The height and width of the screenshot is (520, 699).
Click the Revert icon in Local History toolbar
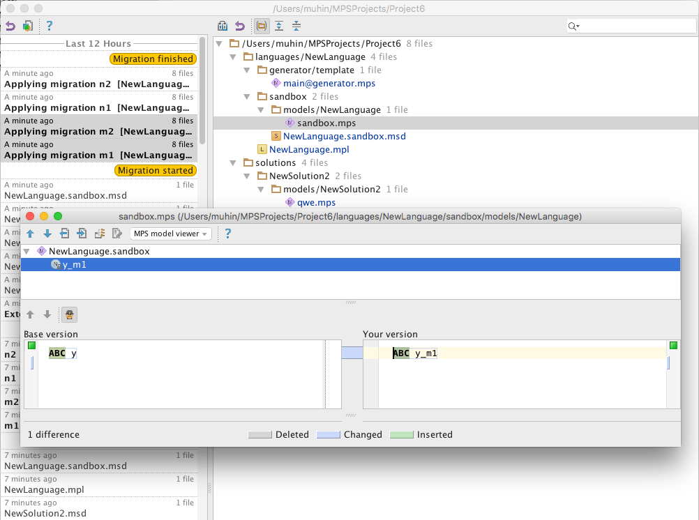tap(10, 26)
